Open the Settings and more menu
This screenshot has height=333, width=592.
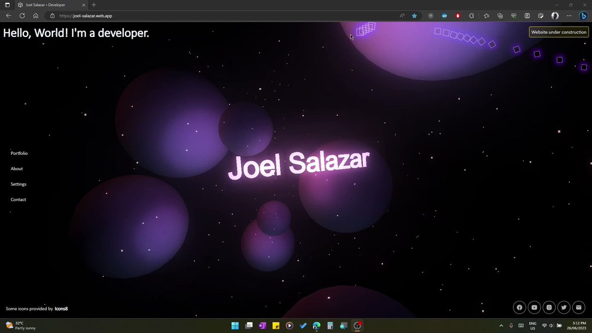pyautogui.click(x=569, y=15)
